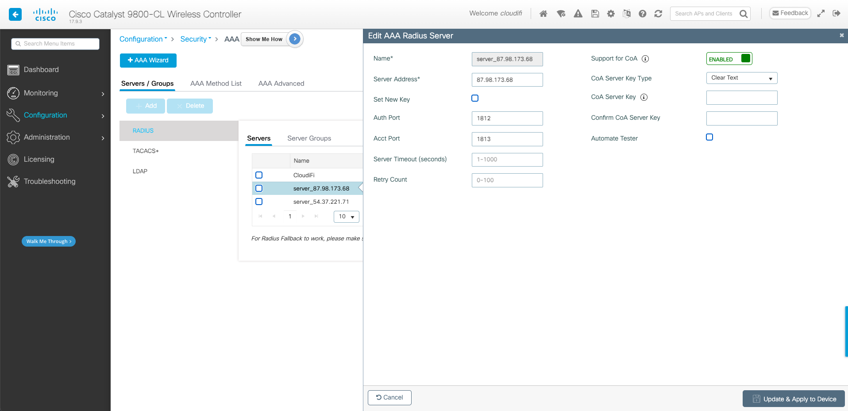Viewport: 848px width, 411px height.
Task: Enable the Automate Tester checkbox
Action: coord(709,137)
